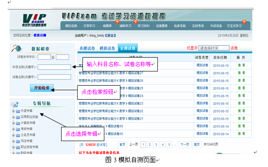This screenshot has width=268, height=167.
Task: Expand the 实用职业技能 tree node
Action: coord(13,117)
